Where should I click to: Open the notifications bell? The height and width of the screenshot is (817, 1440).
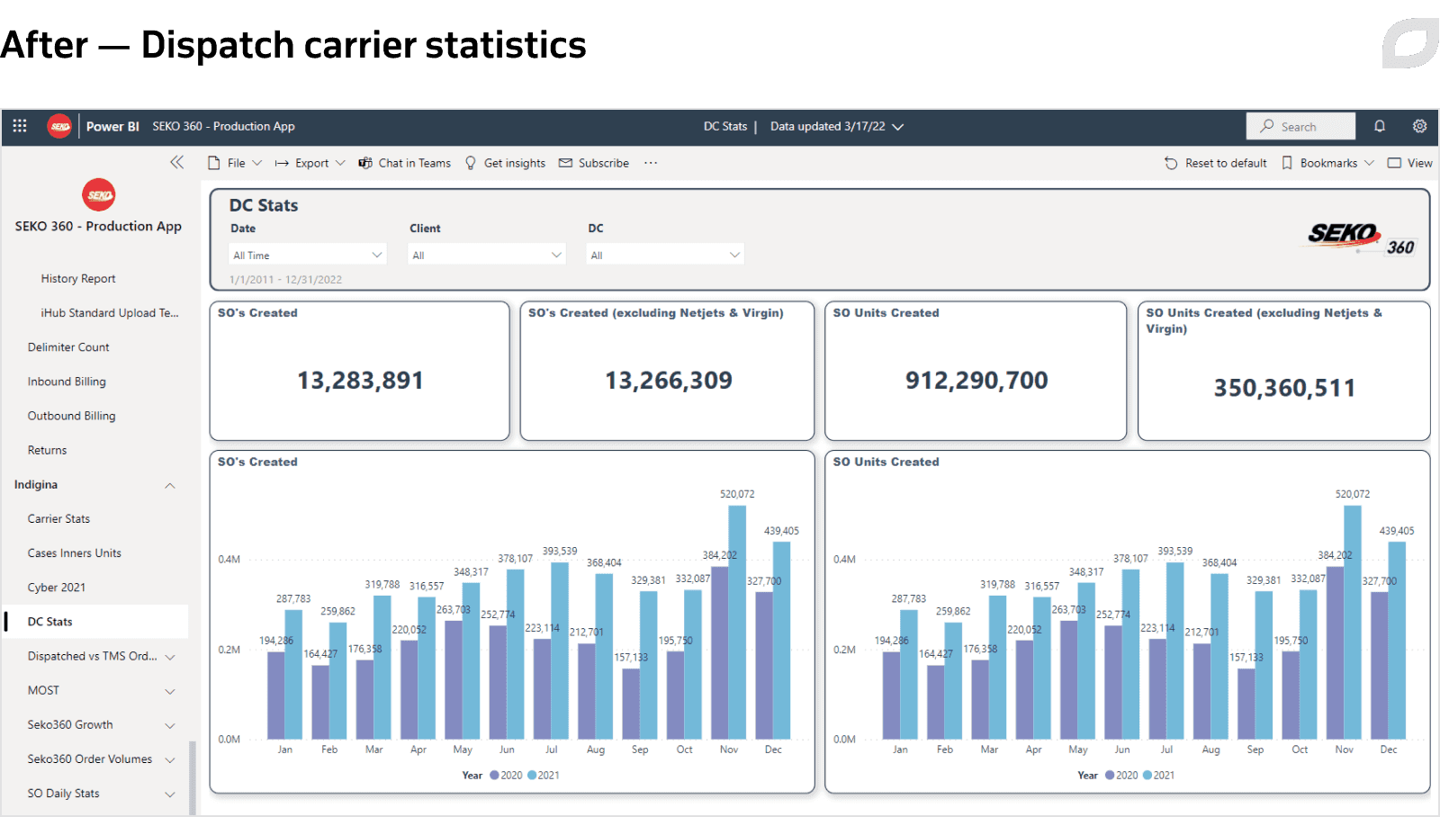click(1379, 126)
